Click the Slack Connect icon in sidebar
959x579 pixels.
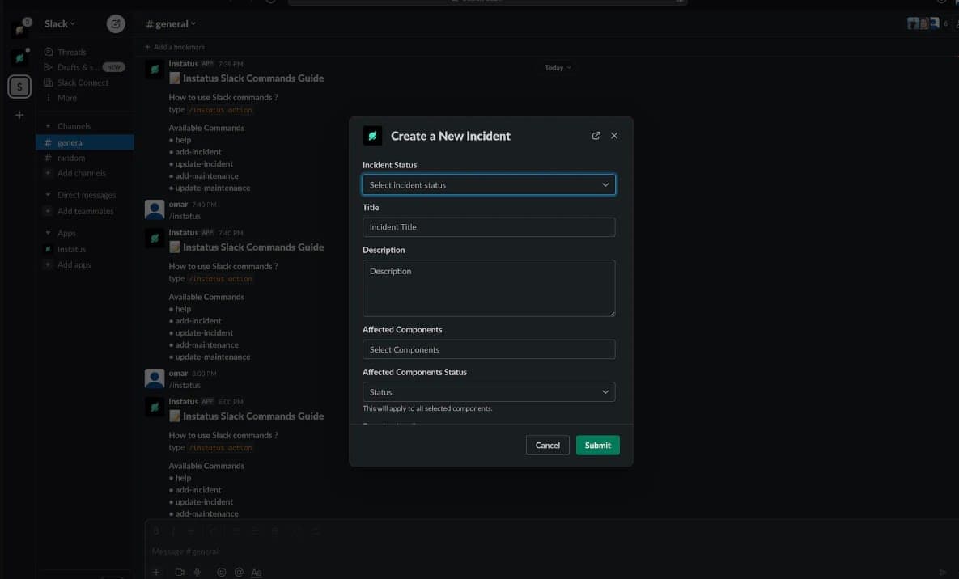pos(49,82)
